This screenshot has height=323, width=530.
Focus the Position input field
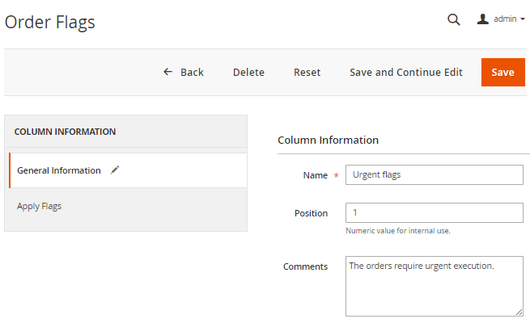(x=435, y=213)
